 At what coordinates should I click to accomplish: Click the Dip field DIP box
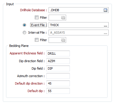58,68
